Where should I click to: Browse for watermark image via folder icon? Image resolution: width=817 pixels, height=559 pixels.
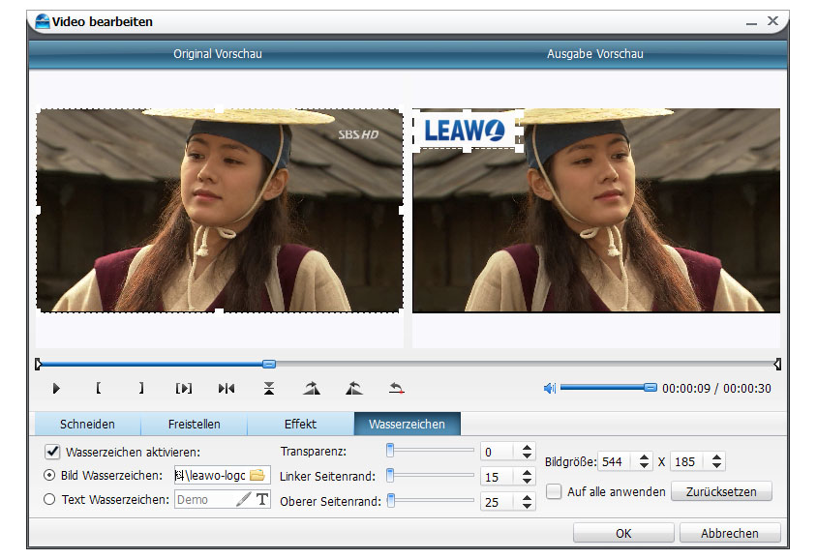[x=257, y=475]
